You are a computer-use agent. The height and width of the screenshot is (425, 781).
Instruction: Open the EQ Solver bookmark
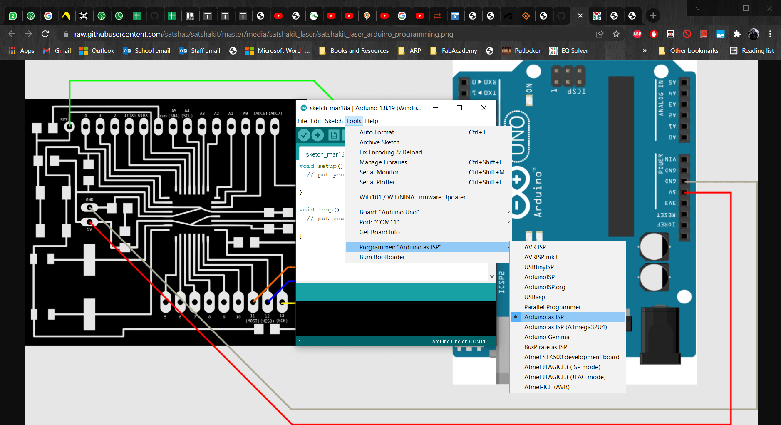click(568, 50)
